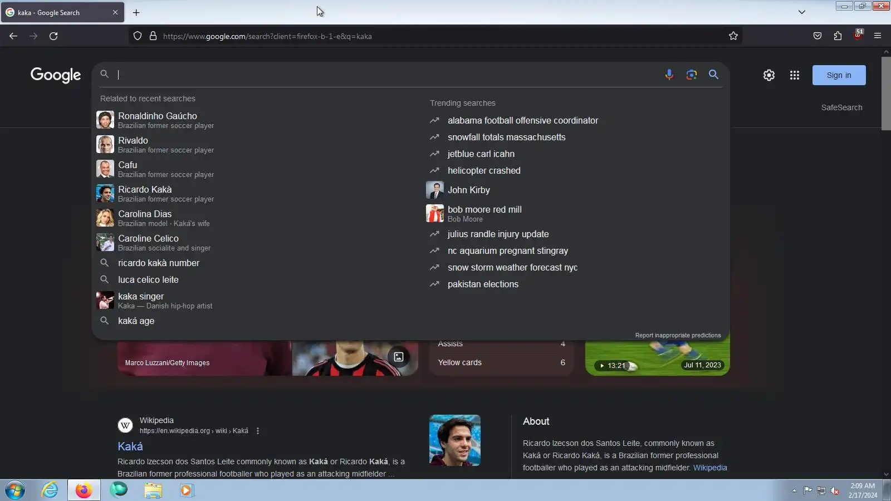Screen dimensions: 891x501
Task: Reload the current page
Action: pos(53,36)
